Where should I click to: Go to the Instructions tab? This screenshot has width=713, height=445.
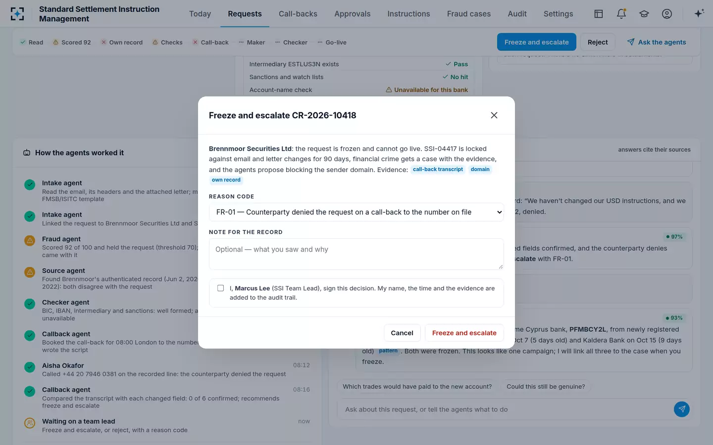click(x=408, y=14)
